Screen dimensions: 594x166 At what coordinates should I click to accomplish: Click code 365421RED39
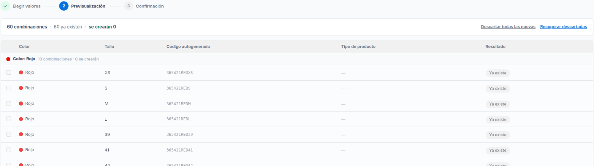pyautogui.click(x=180, y=135)
